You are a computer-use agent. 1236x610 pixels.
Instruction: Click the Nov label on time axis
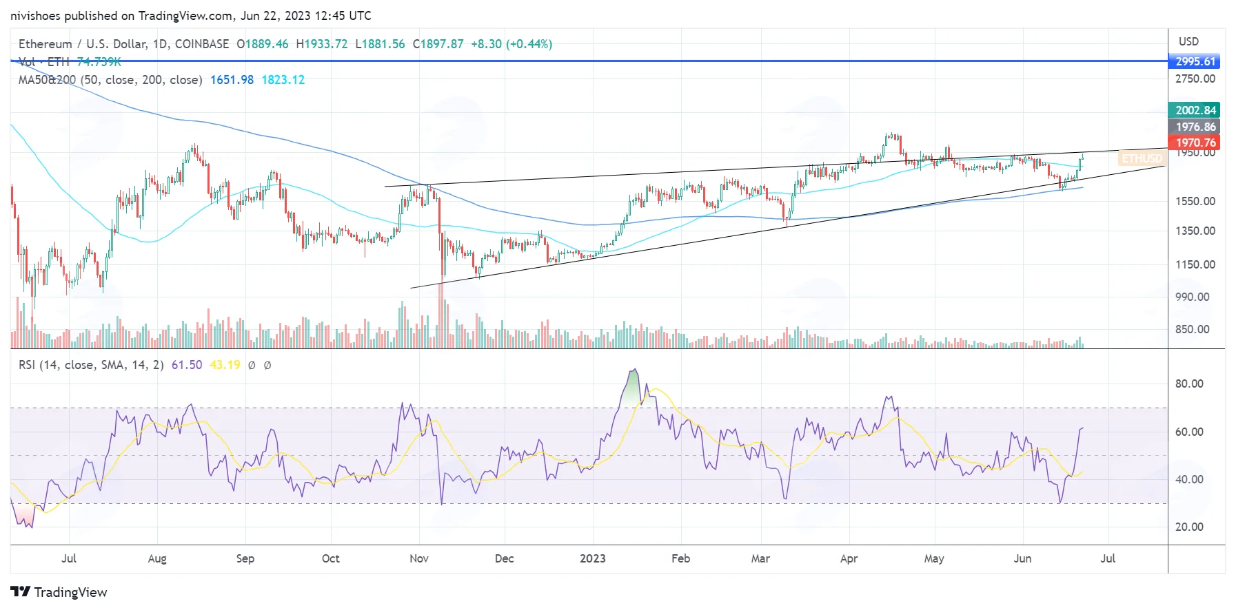(x=419, y=558)
